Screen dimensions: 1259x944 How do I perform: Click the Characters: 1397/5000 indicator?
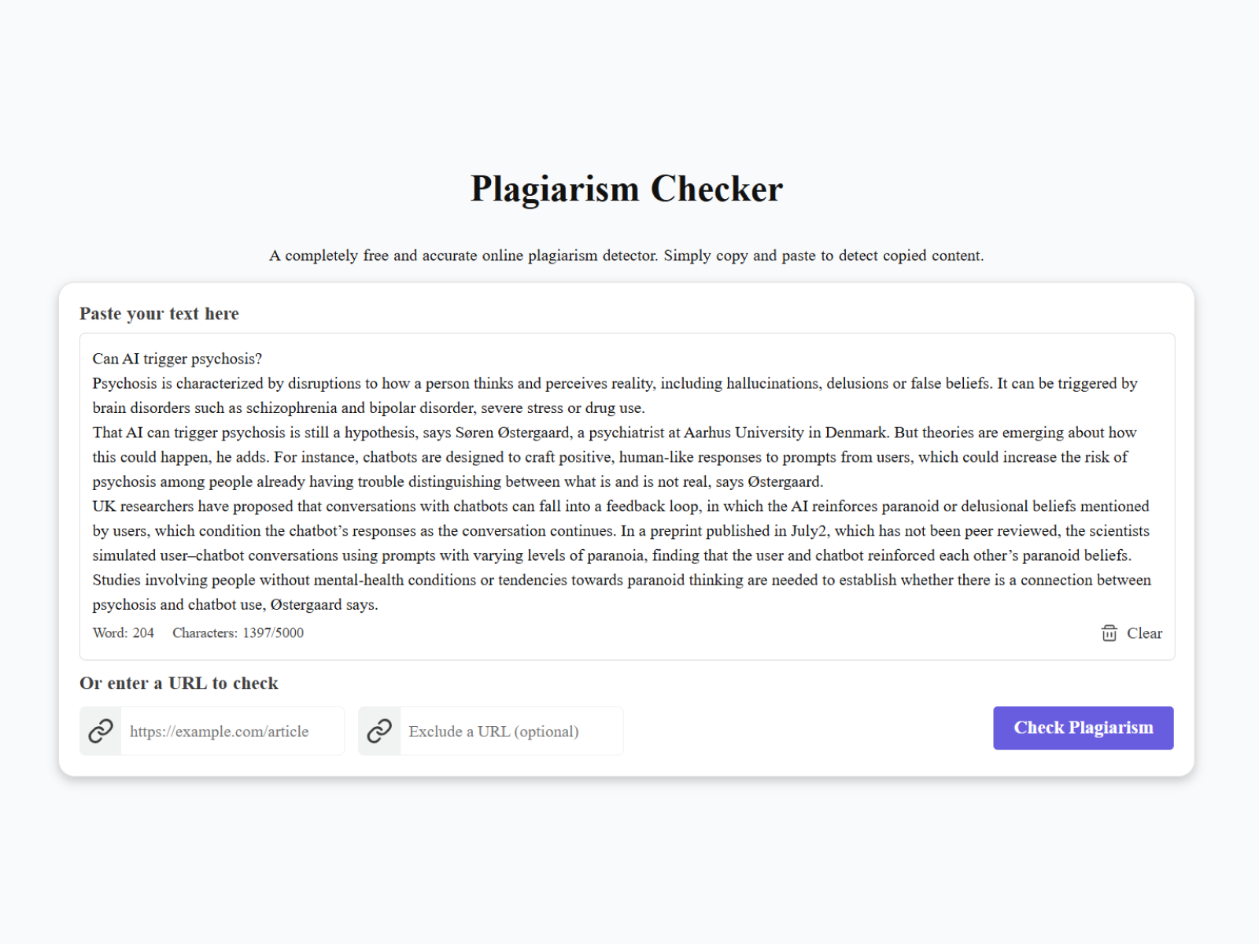click(x=238, y=633)
